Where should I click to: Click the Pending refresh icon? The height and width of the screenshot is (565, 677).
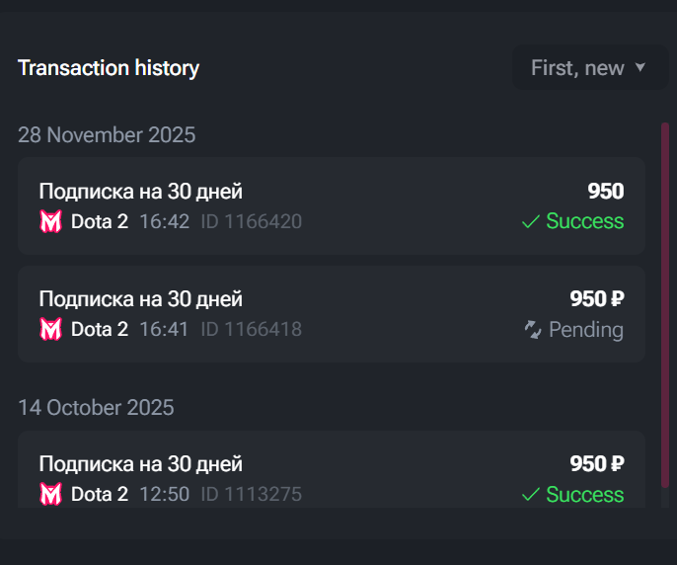(534, 330)
